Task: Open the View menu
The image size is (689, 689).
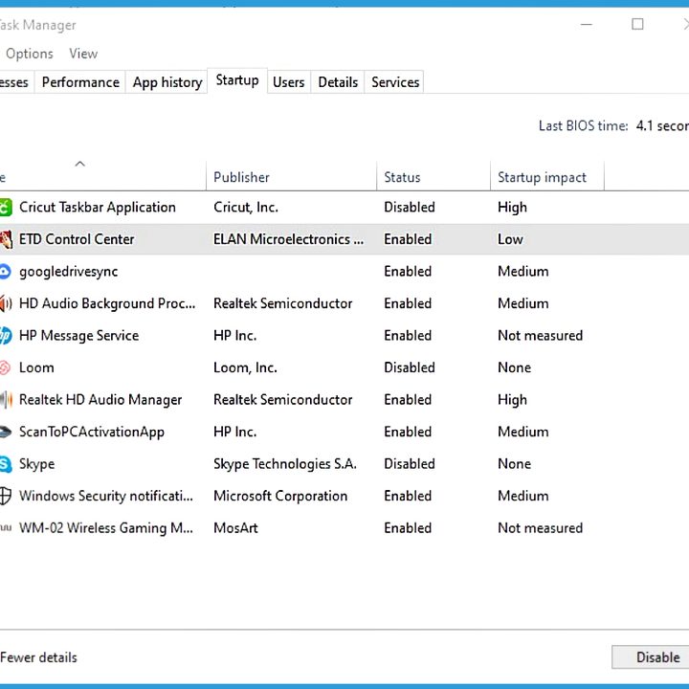Action: click(x=83, y=54)
